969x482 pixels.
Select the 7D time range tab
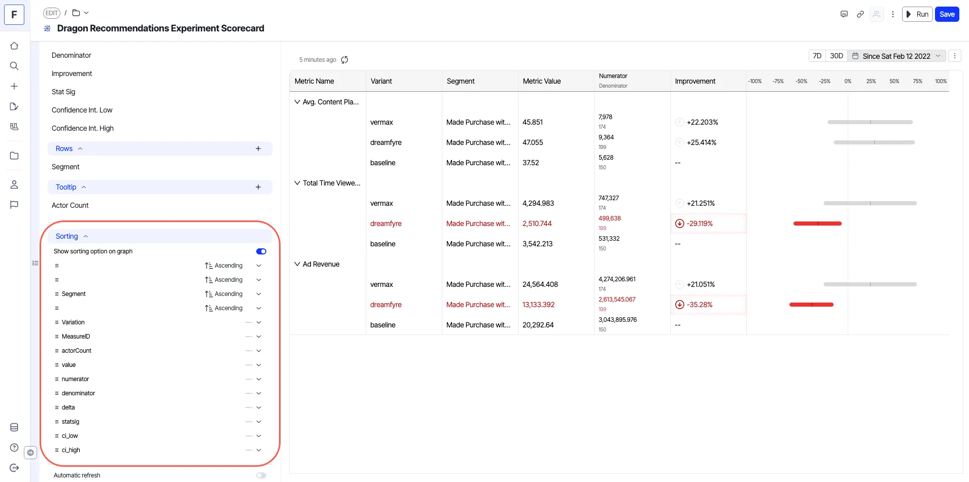pyautogui.click(x=817, y=56)
